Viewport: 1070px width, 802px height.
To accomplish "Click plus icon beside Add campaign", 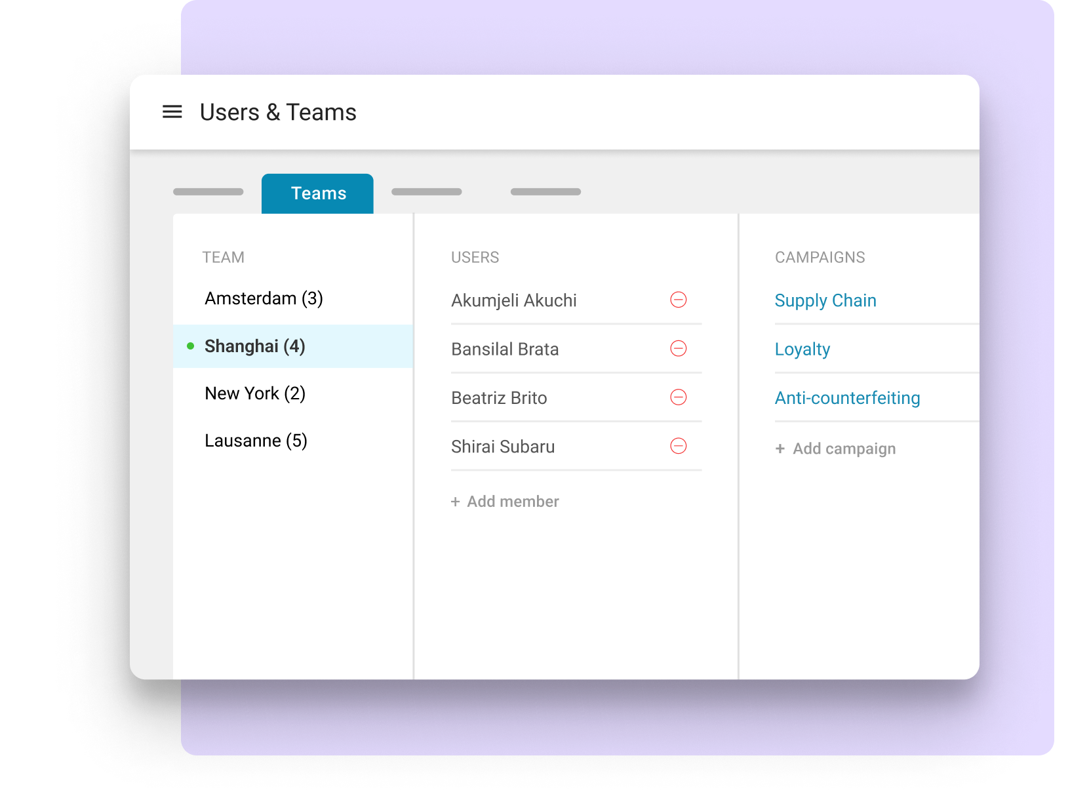I will 780,449.
